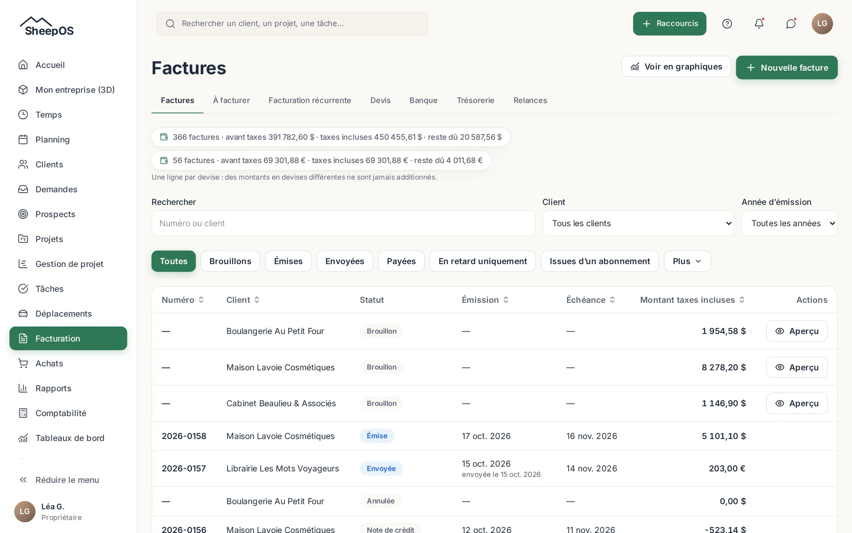This screenshot has height=533, width=852.
Task: Open Clients in sidebar
Action: click(68, 164)
